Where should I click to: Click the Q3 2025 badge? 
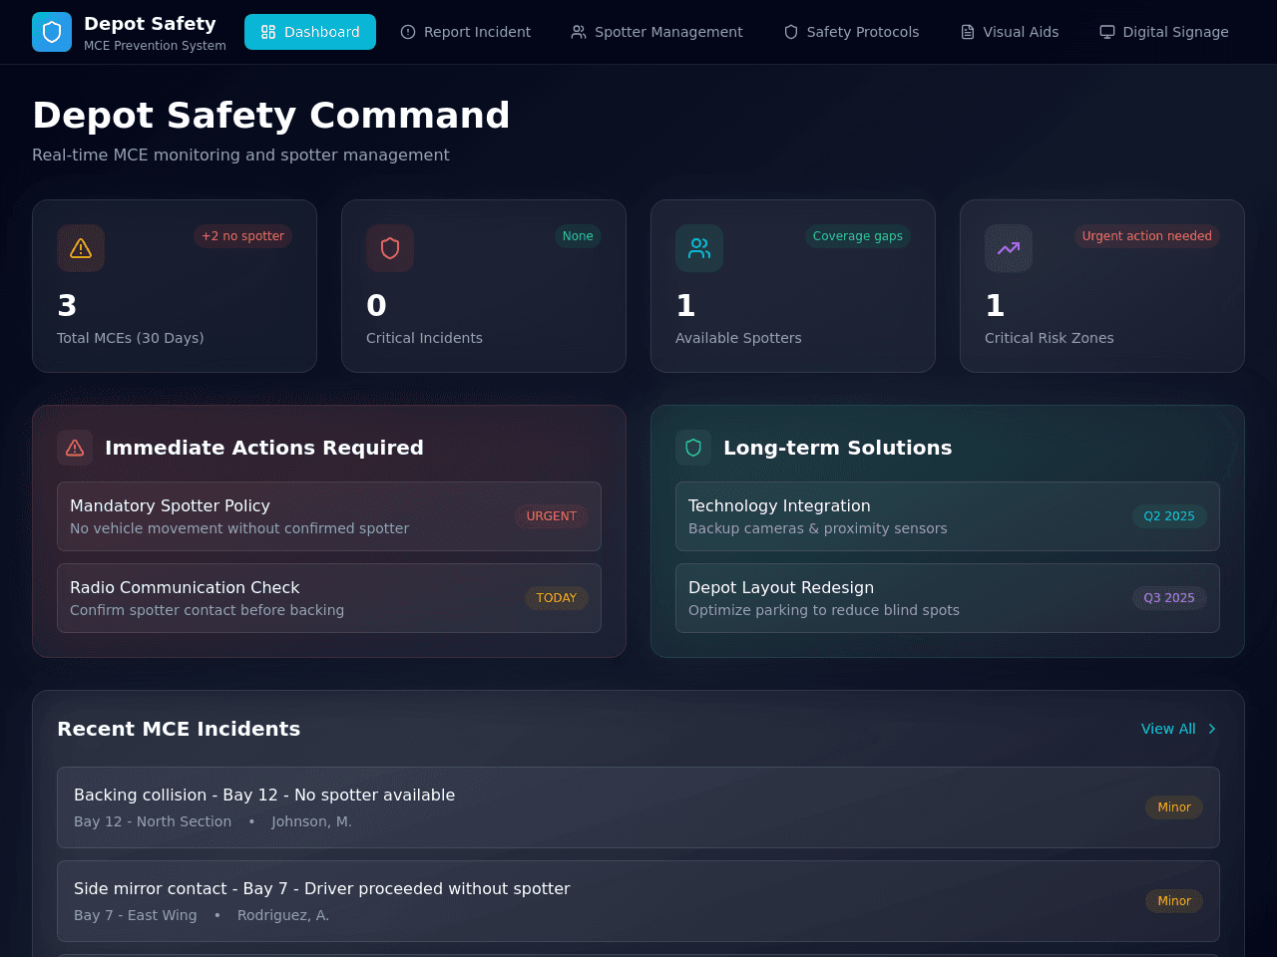point(1169,598)
